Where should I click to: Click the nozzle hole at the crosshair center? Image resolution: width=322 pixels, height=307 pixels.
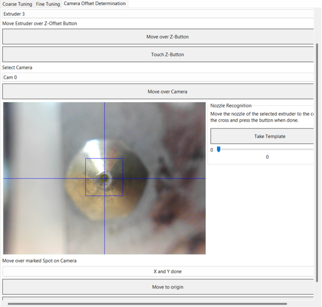(105, 178)
